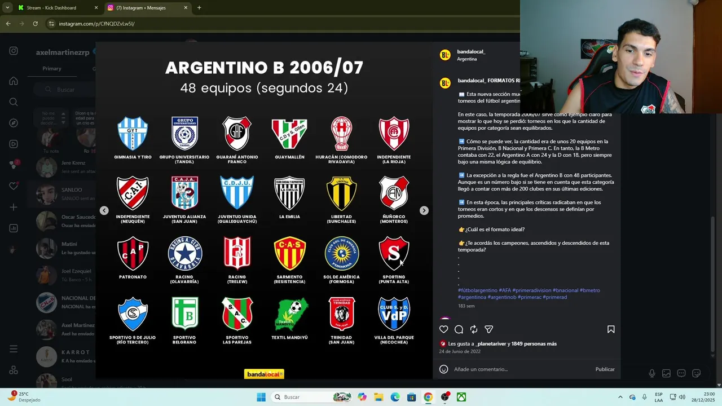
Task: Click the Instagram logo in the sidebar
Action: coord(14,51)
